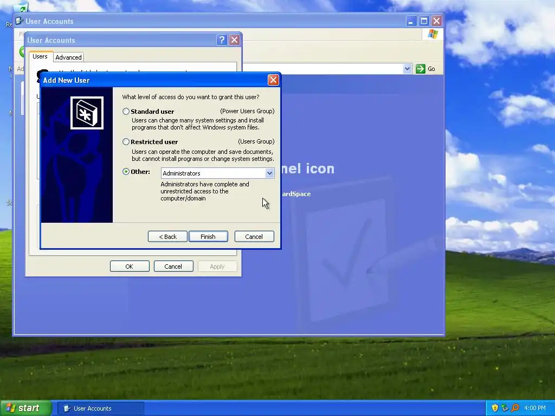Screen dimensions: 555x416
Task: Minimize the User Accounts main window
Action: pyautogui.click(x=411, y=21)
